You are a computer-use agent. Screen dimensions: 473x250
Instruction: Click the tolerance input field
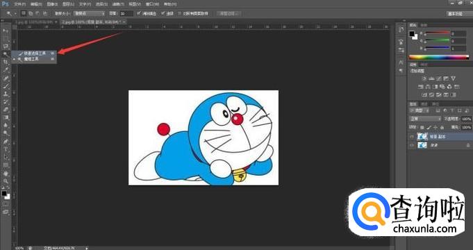[x=126, y=13]
